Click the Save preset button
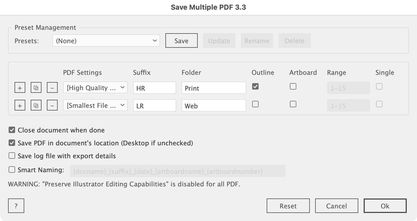Image resolution: width=417 pixels, height=221 pixels. (181, 41)
